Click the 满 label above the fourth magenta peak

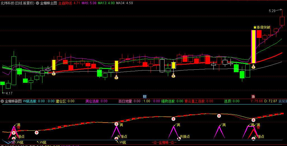click(224, 125)
